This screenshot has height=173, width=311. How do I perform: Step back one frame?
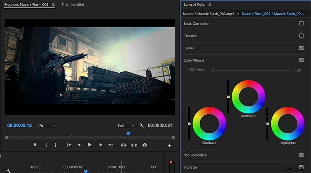80,145
